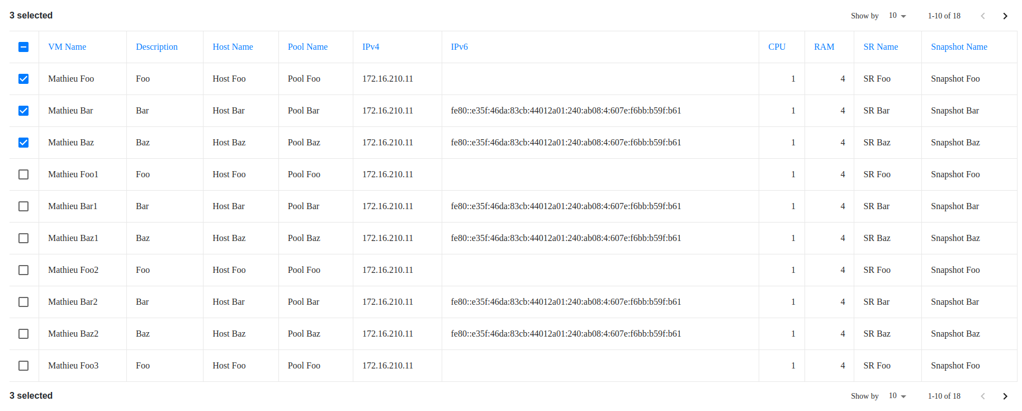Screen dimensions: 1022x411
Task: Click IPv4 172.16.210.11 in Mathieu Foo row
Action: pos(387,79)
